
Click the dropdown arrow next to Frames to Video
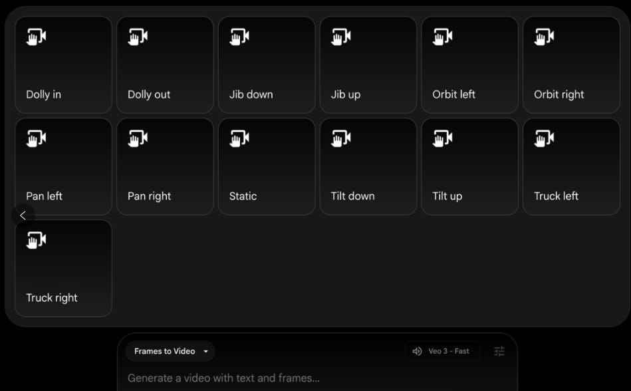point(205,351)
